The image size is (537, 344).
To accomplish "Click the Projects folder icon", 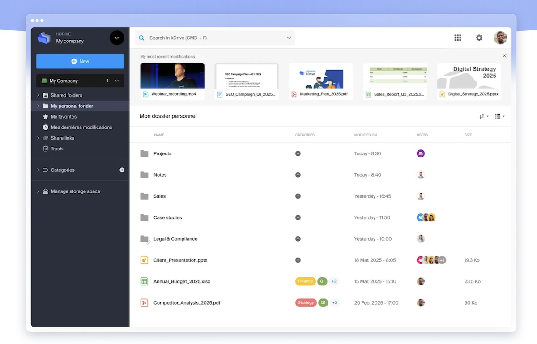I will tap(144, 153).
